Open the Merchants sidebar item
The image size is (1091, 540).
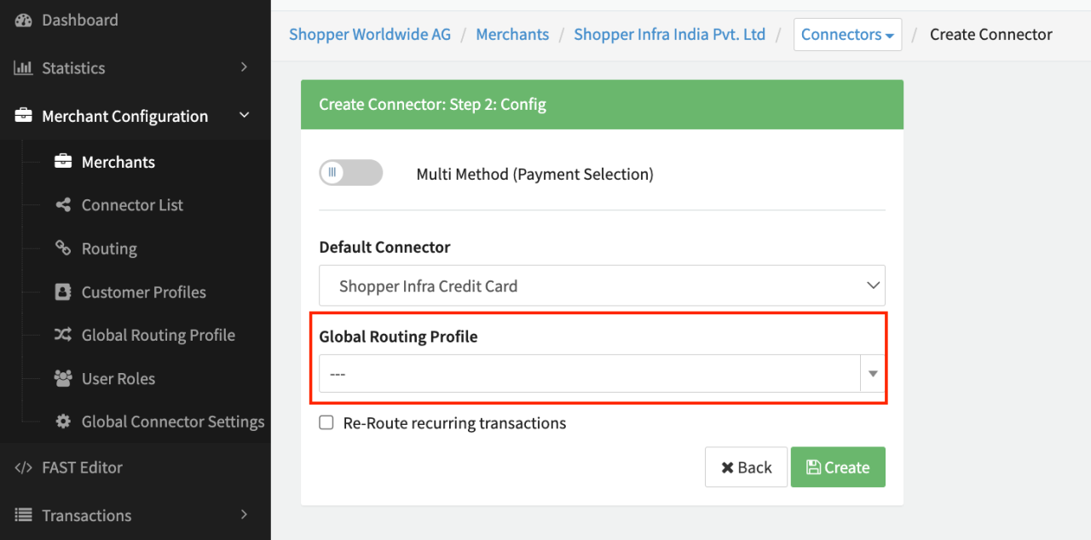coord(118,162)
